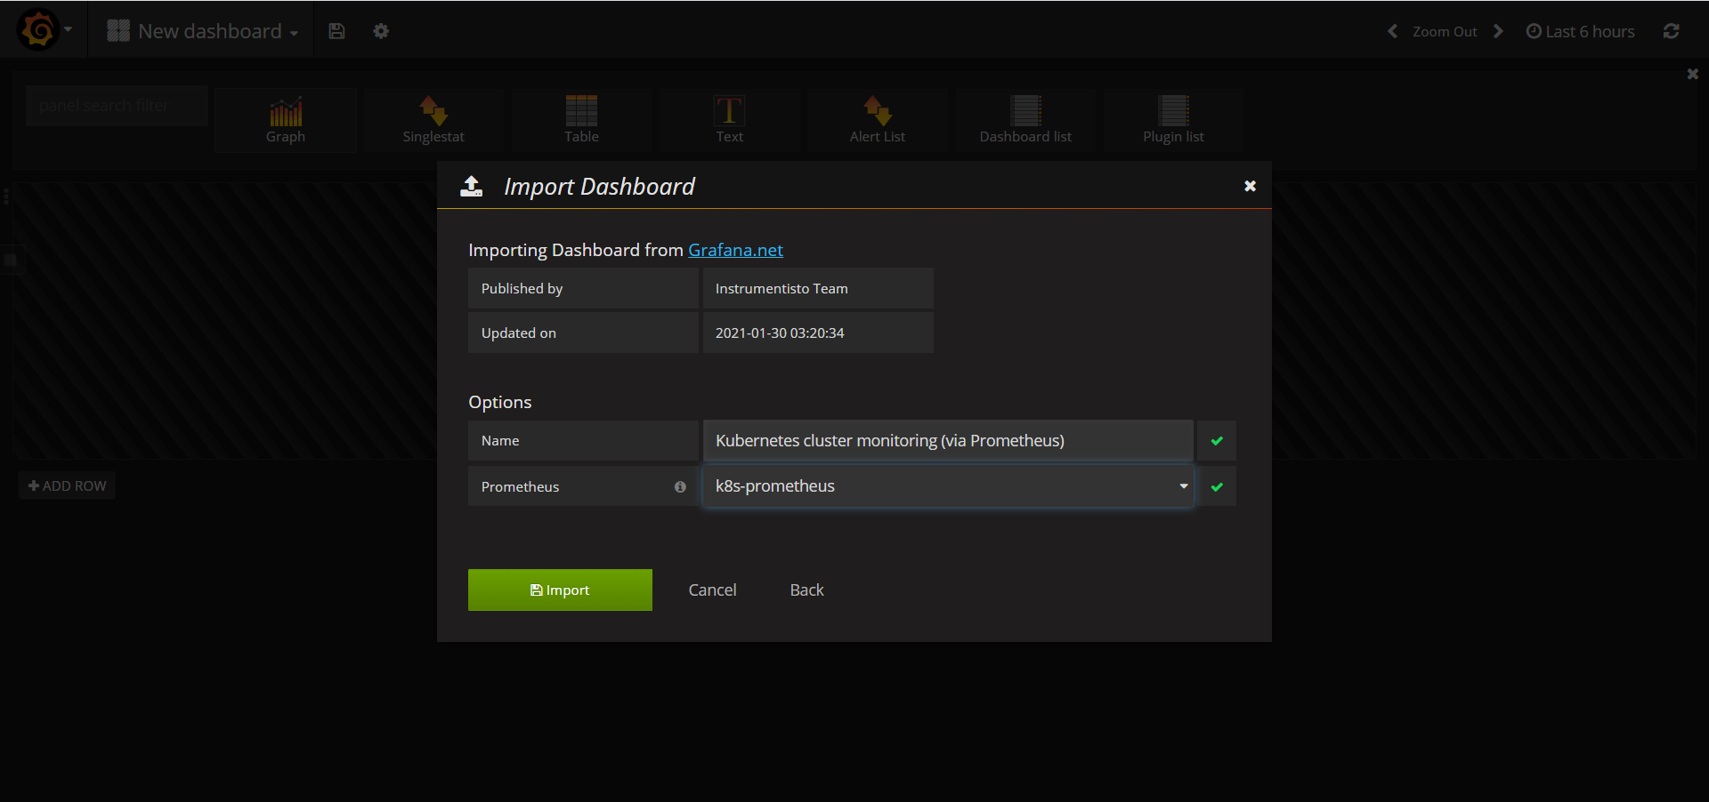Open the Prometheus data source dropdown
The height and width of the screenshot is (802, 1709).
[948, 486]
